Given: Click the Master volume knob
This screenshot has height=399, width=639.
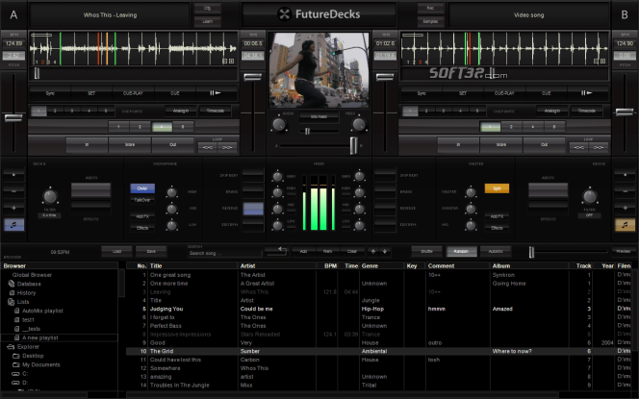Looking at the screenshot, I should [x=471, y=192].
